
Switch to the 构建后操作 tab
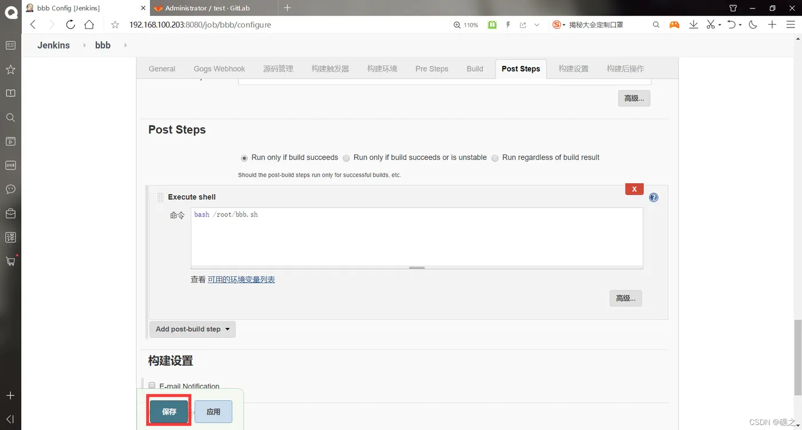point(626,69)
